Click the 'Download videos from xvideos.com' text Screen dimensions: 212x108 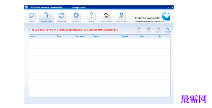click(x=149, y=22)
